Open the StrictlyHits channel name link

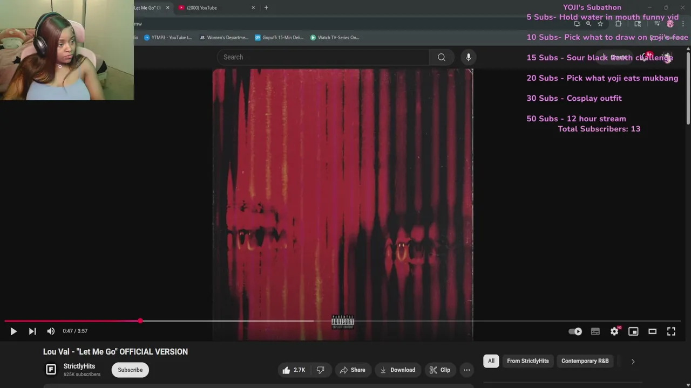pos(79,366)
